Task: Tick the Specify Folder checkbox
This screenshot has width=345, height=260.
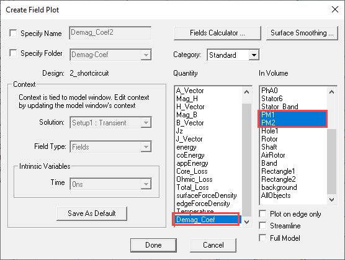Action: [13, 53]
